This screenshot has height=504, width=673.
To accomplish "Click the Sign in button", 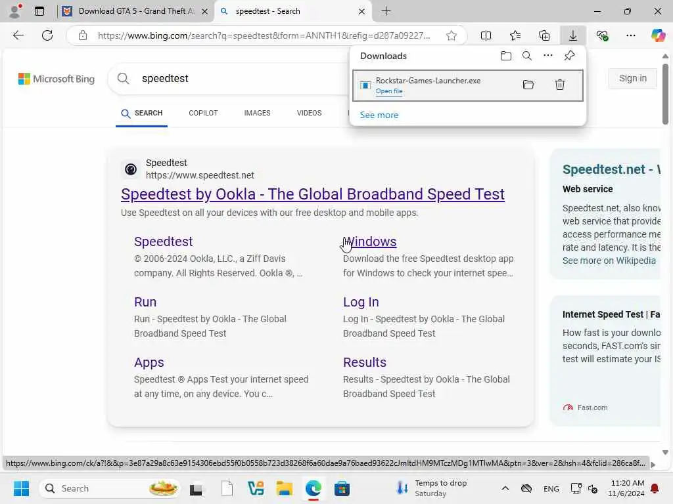I will pos(633,79).
